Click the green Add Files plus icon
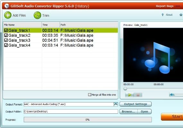Viewport: 183px width, 128px height. [8, 15]
